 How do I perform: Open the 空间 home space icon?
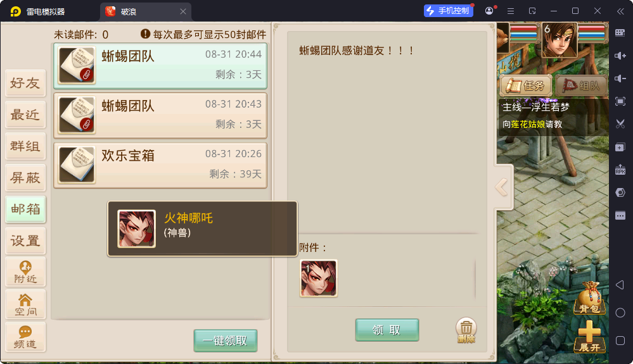pyautogui.click(x=25, y=304)
